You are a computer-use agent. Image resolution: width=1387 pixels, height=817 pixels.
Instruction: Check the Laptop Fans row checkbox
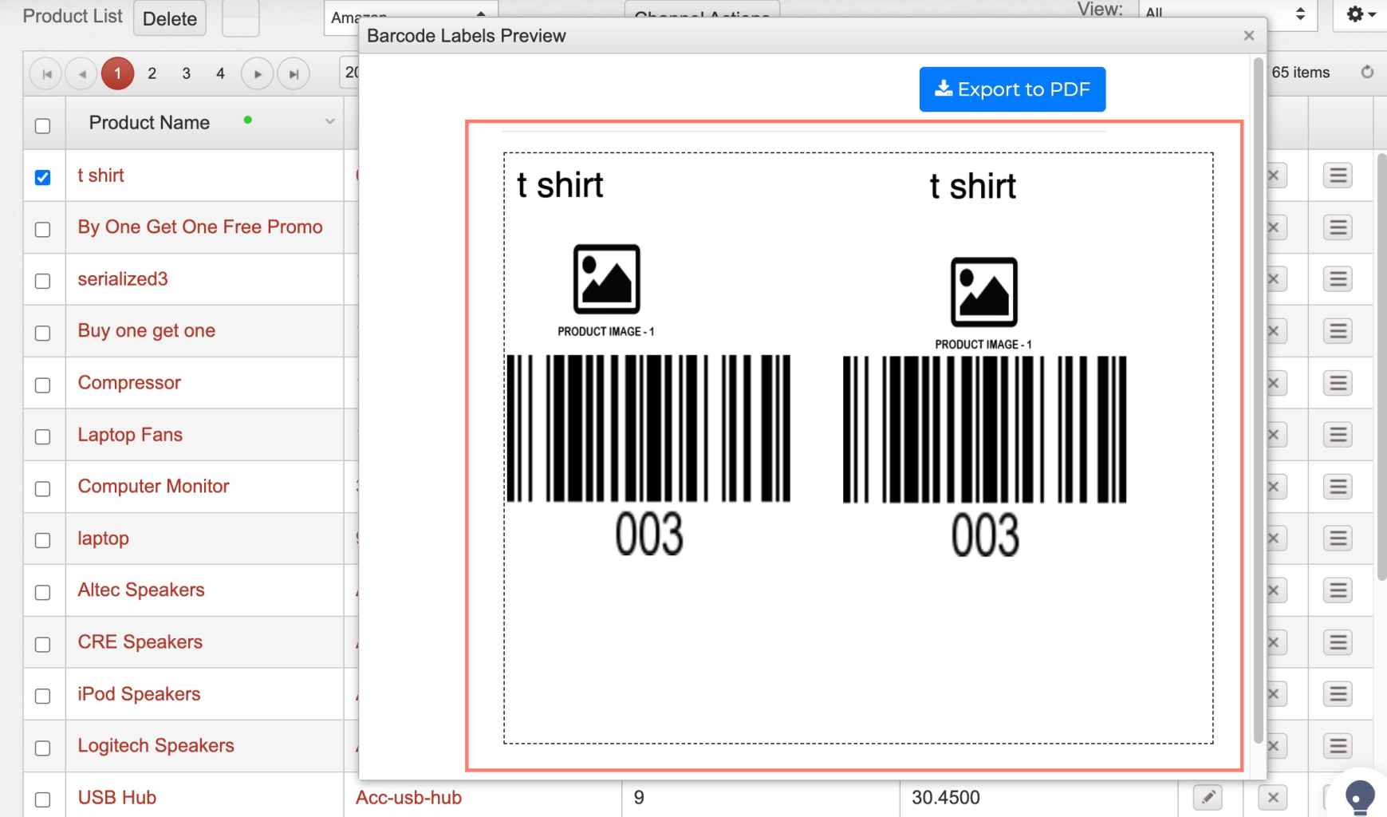click(43, 436)
